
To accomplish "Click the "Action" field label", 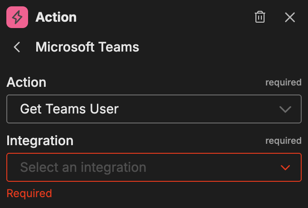I will tap(26, 82).
